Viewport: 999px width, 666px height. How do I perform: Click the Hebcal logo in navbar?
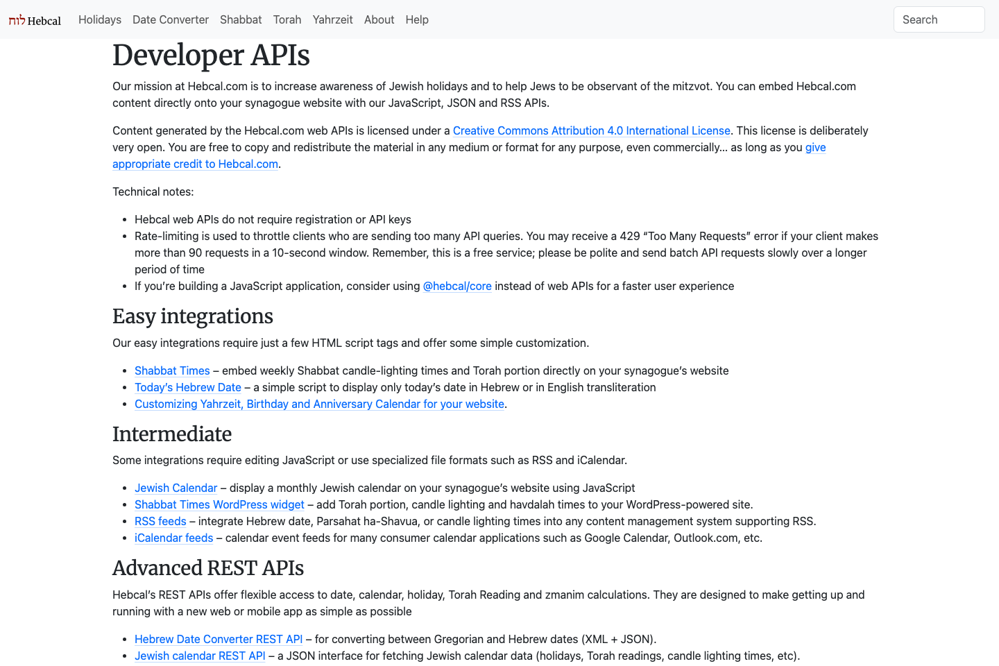[x=35, y=20]
